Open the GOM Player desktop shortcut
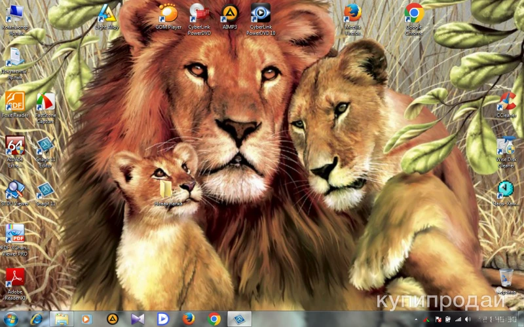 (x=168, y=13)
